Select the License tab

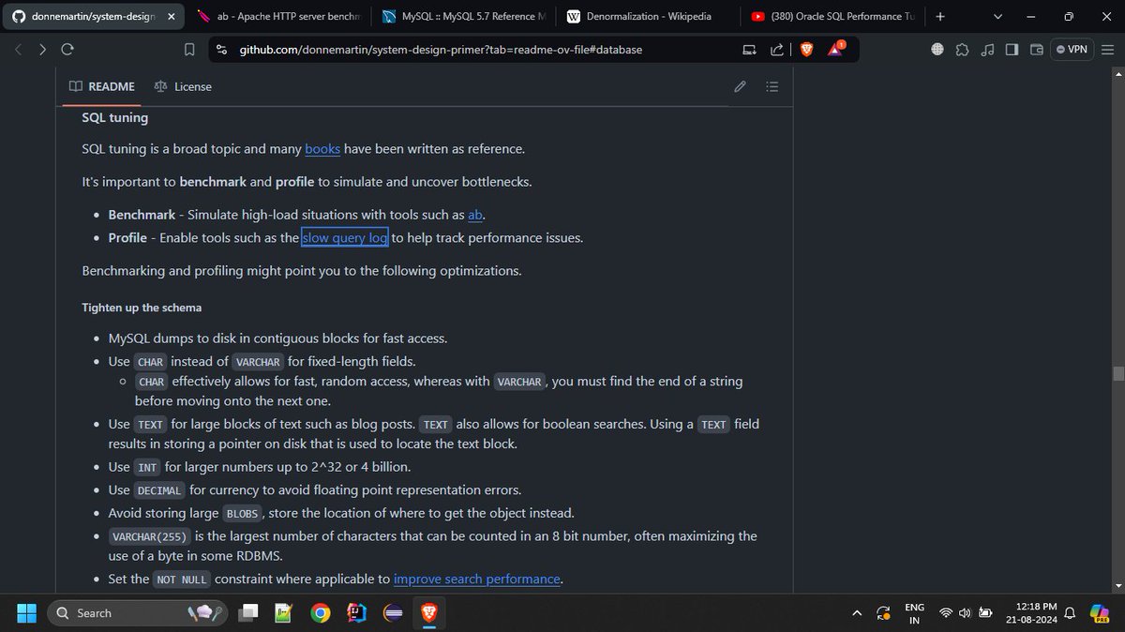point(183,86)
